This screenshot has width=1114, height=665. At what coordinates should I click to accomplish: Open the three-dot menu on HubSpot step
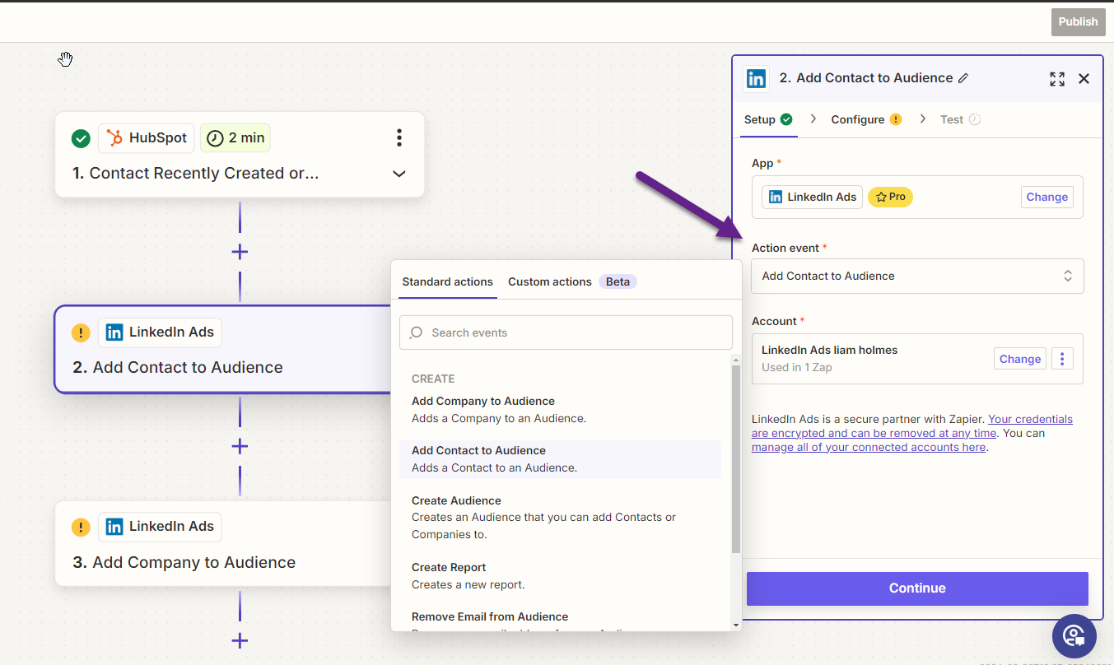click(x=399, y=137)
